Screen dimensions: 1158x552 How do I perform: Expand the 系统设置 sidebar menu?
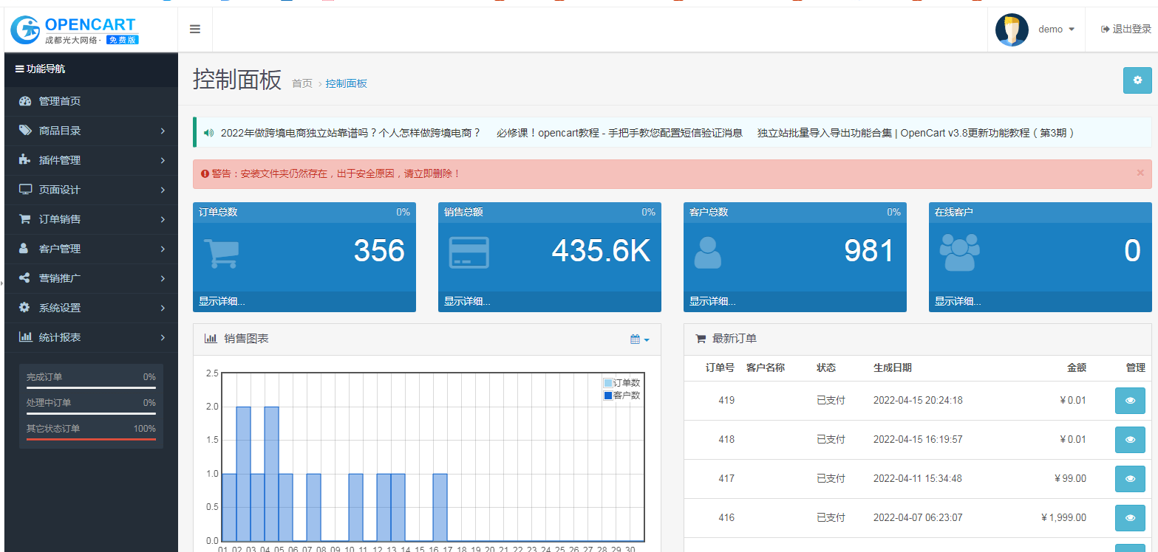pyautogui.click(x=90, y=308)
